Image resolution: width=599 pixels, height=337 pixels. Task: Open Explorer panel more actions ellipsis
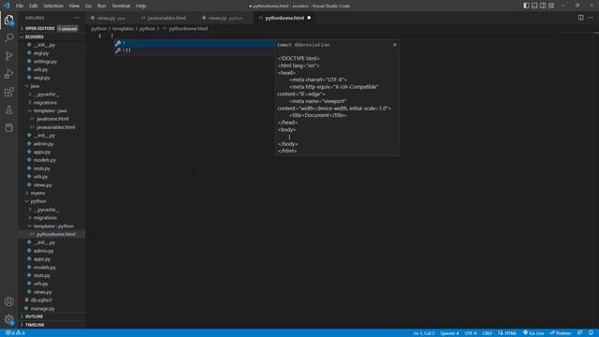coord(77,18)
